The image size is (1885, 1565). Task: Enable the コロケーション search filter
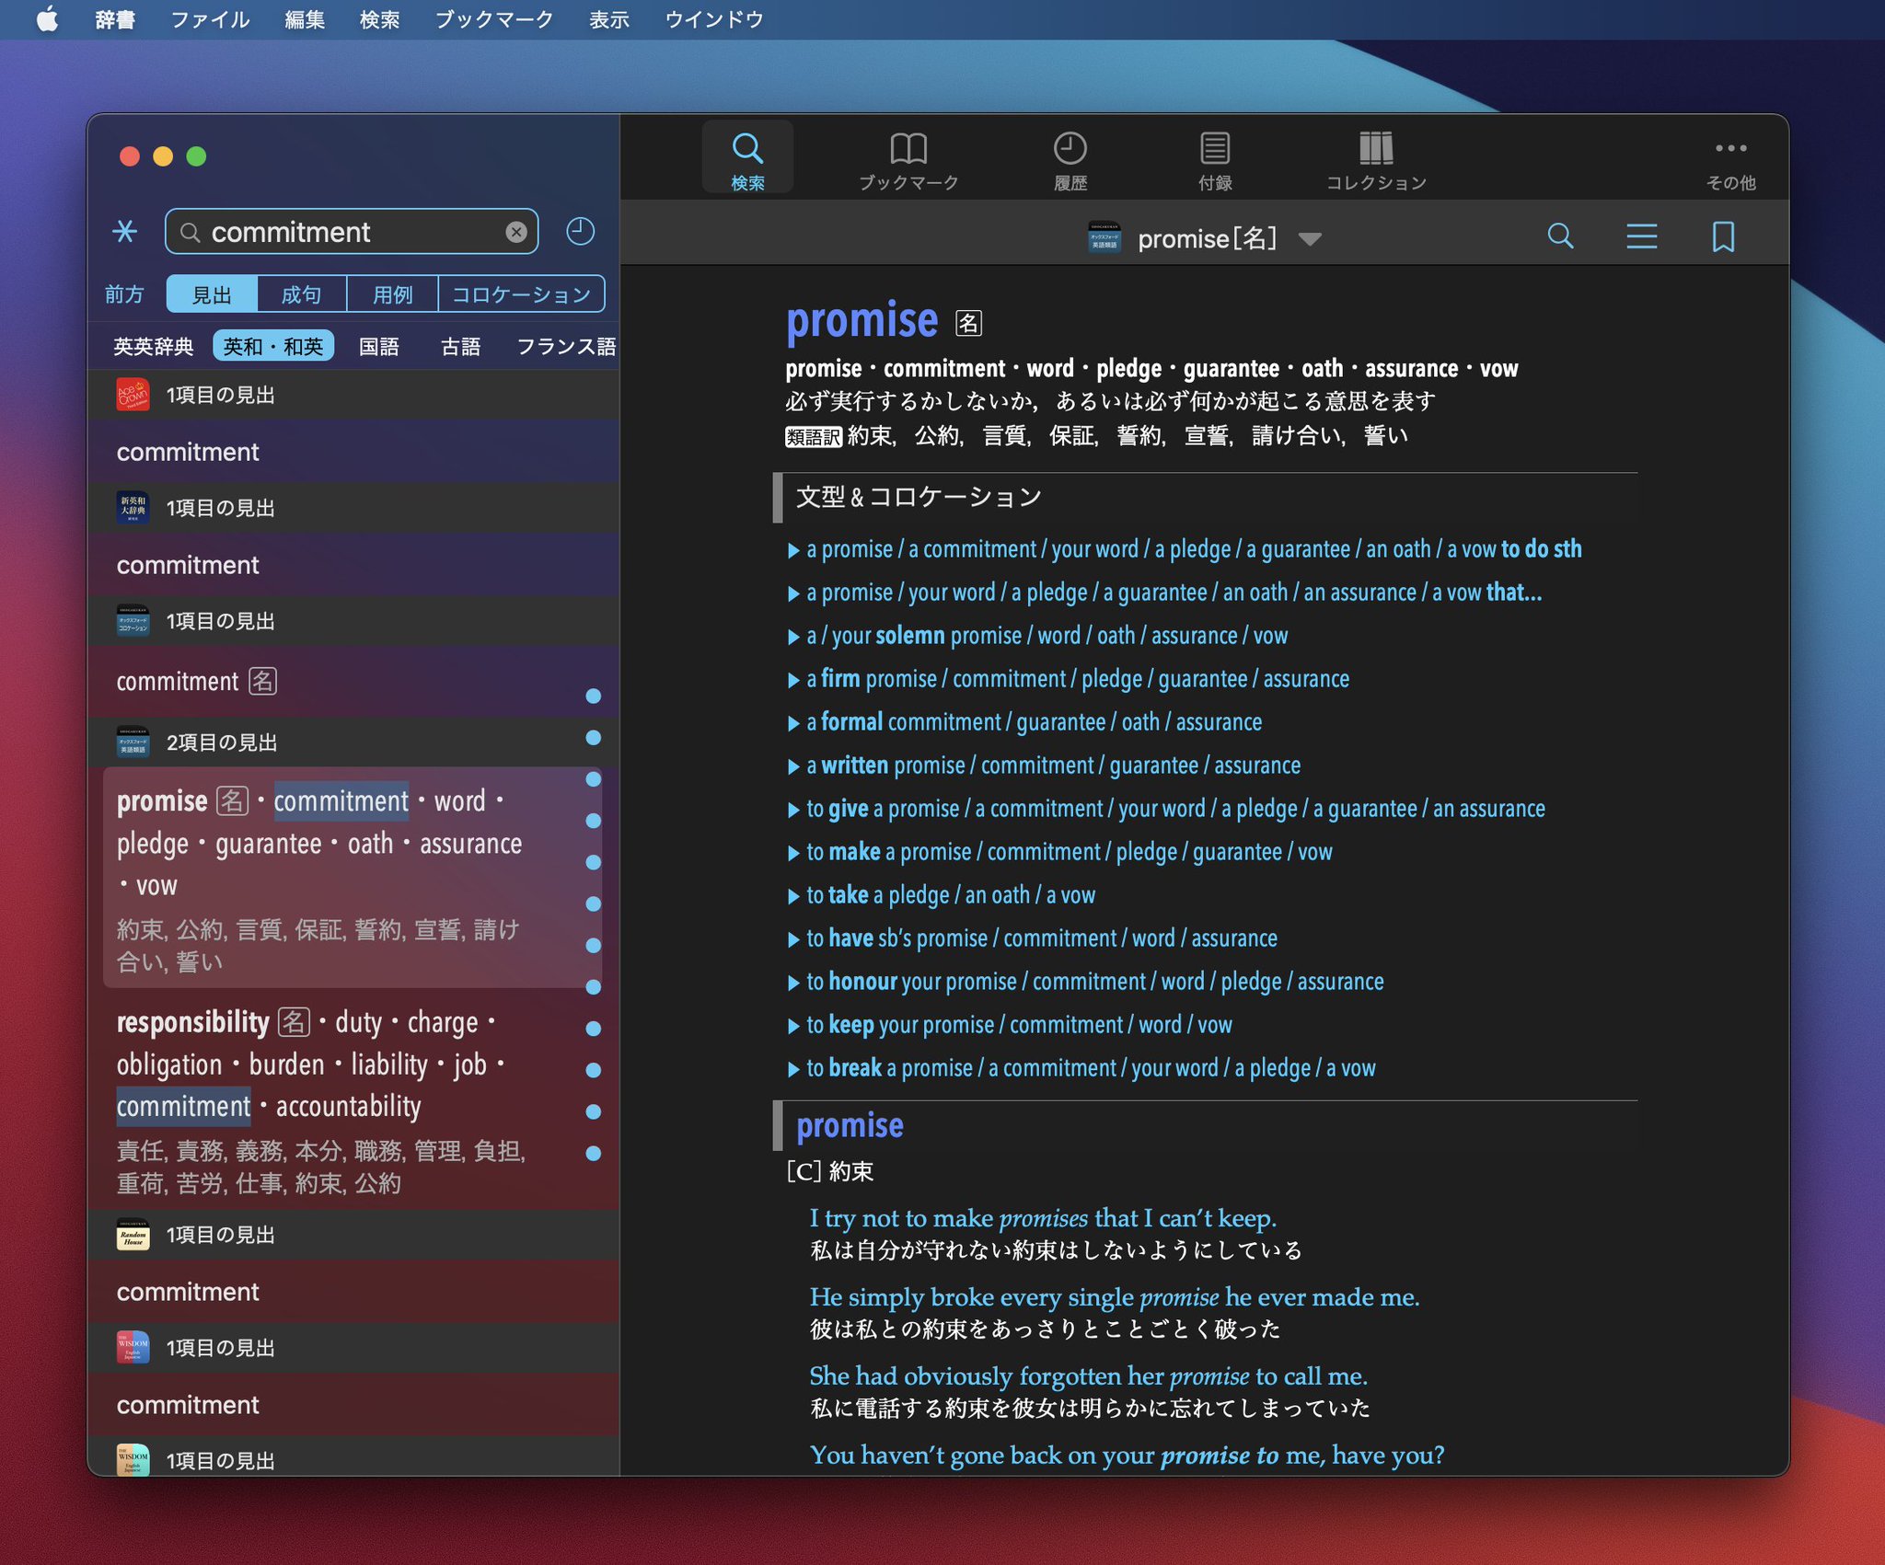pyautogui.click(x=521, y=293)
